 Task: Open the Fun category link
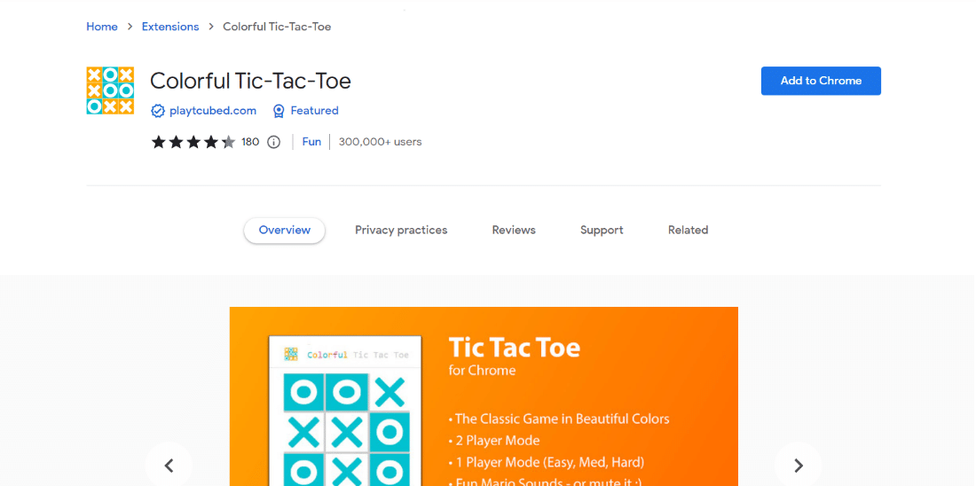311,142
